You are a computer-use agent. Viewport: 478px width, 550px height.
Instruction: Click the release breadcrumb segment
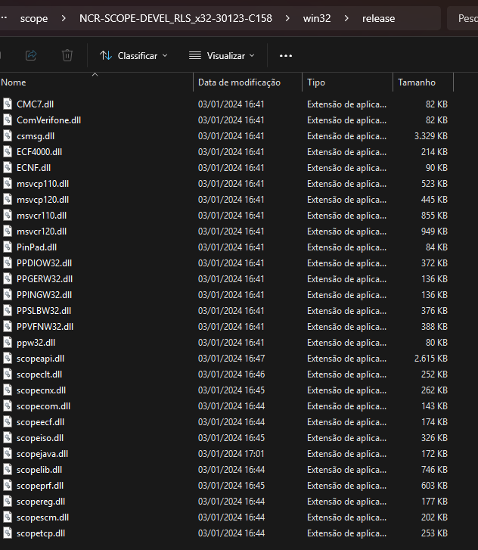pos(378,18)
